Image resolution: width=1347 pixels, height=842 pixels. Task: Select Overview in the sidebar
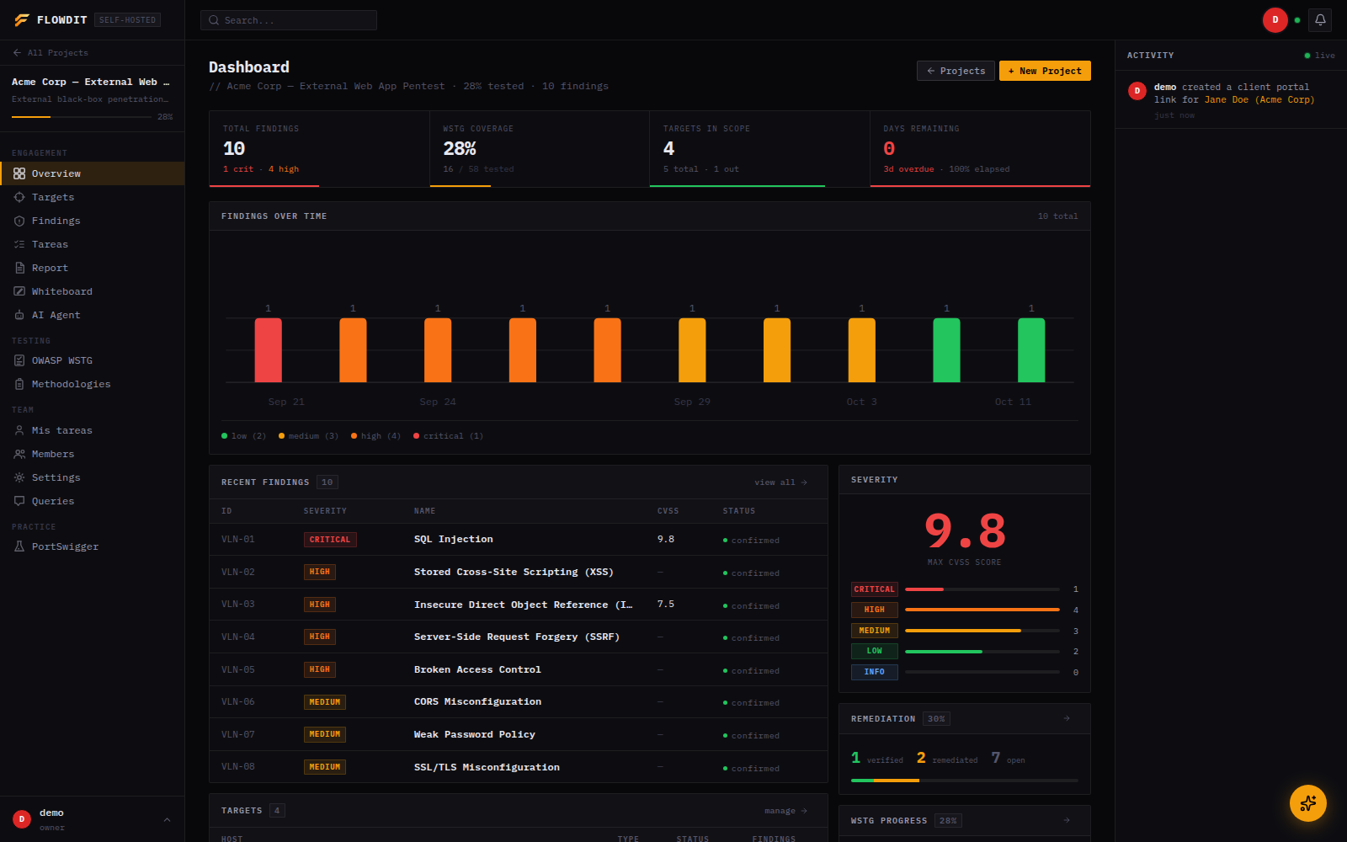92,173
